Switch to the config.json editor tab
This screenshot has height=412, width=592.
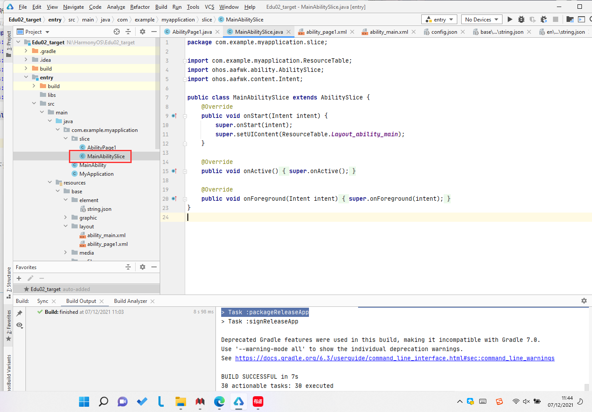tap(444, 32)
